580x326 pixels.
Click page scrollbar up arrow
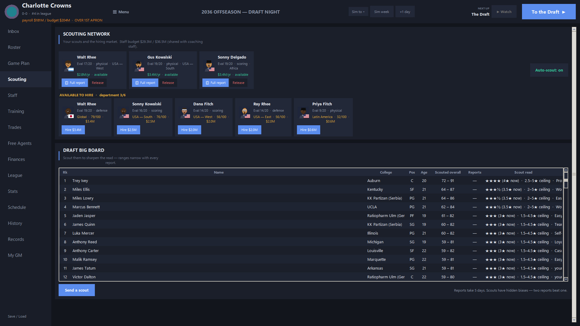[x=574, y=29]
